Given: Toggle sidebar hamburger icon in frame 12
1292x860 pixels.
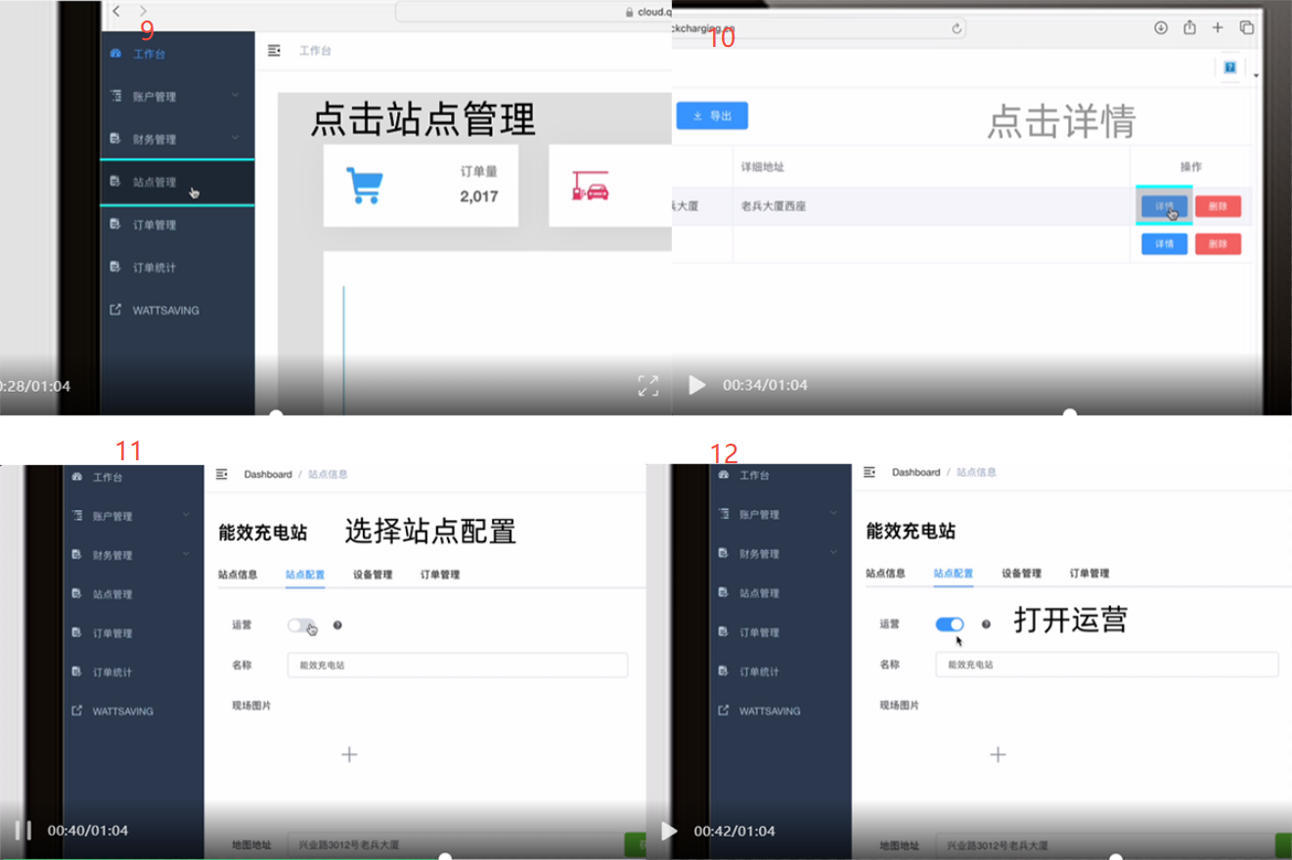Looking at the screenshot, I should pyautogui.click(x=869, y=472).
